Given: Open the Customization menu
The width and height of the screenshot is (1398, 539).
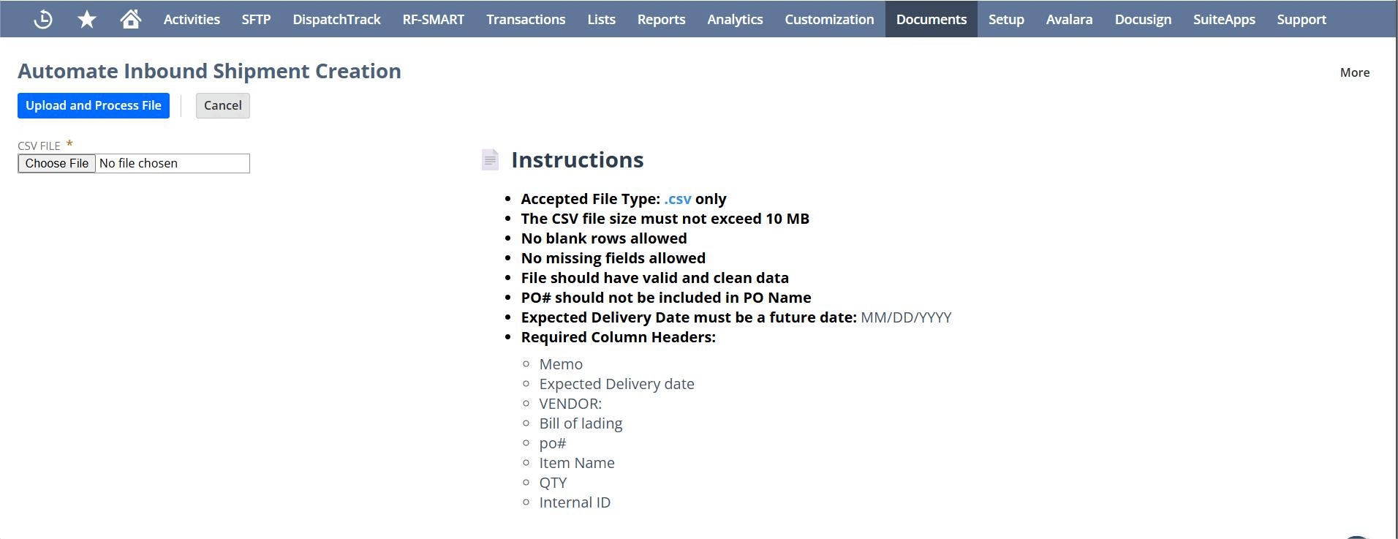Looking at the screenshot, I should [829, 20].
